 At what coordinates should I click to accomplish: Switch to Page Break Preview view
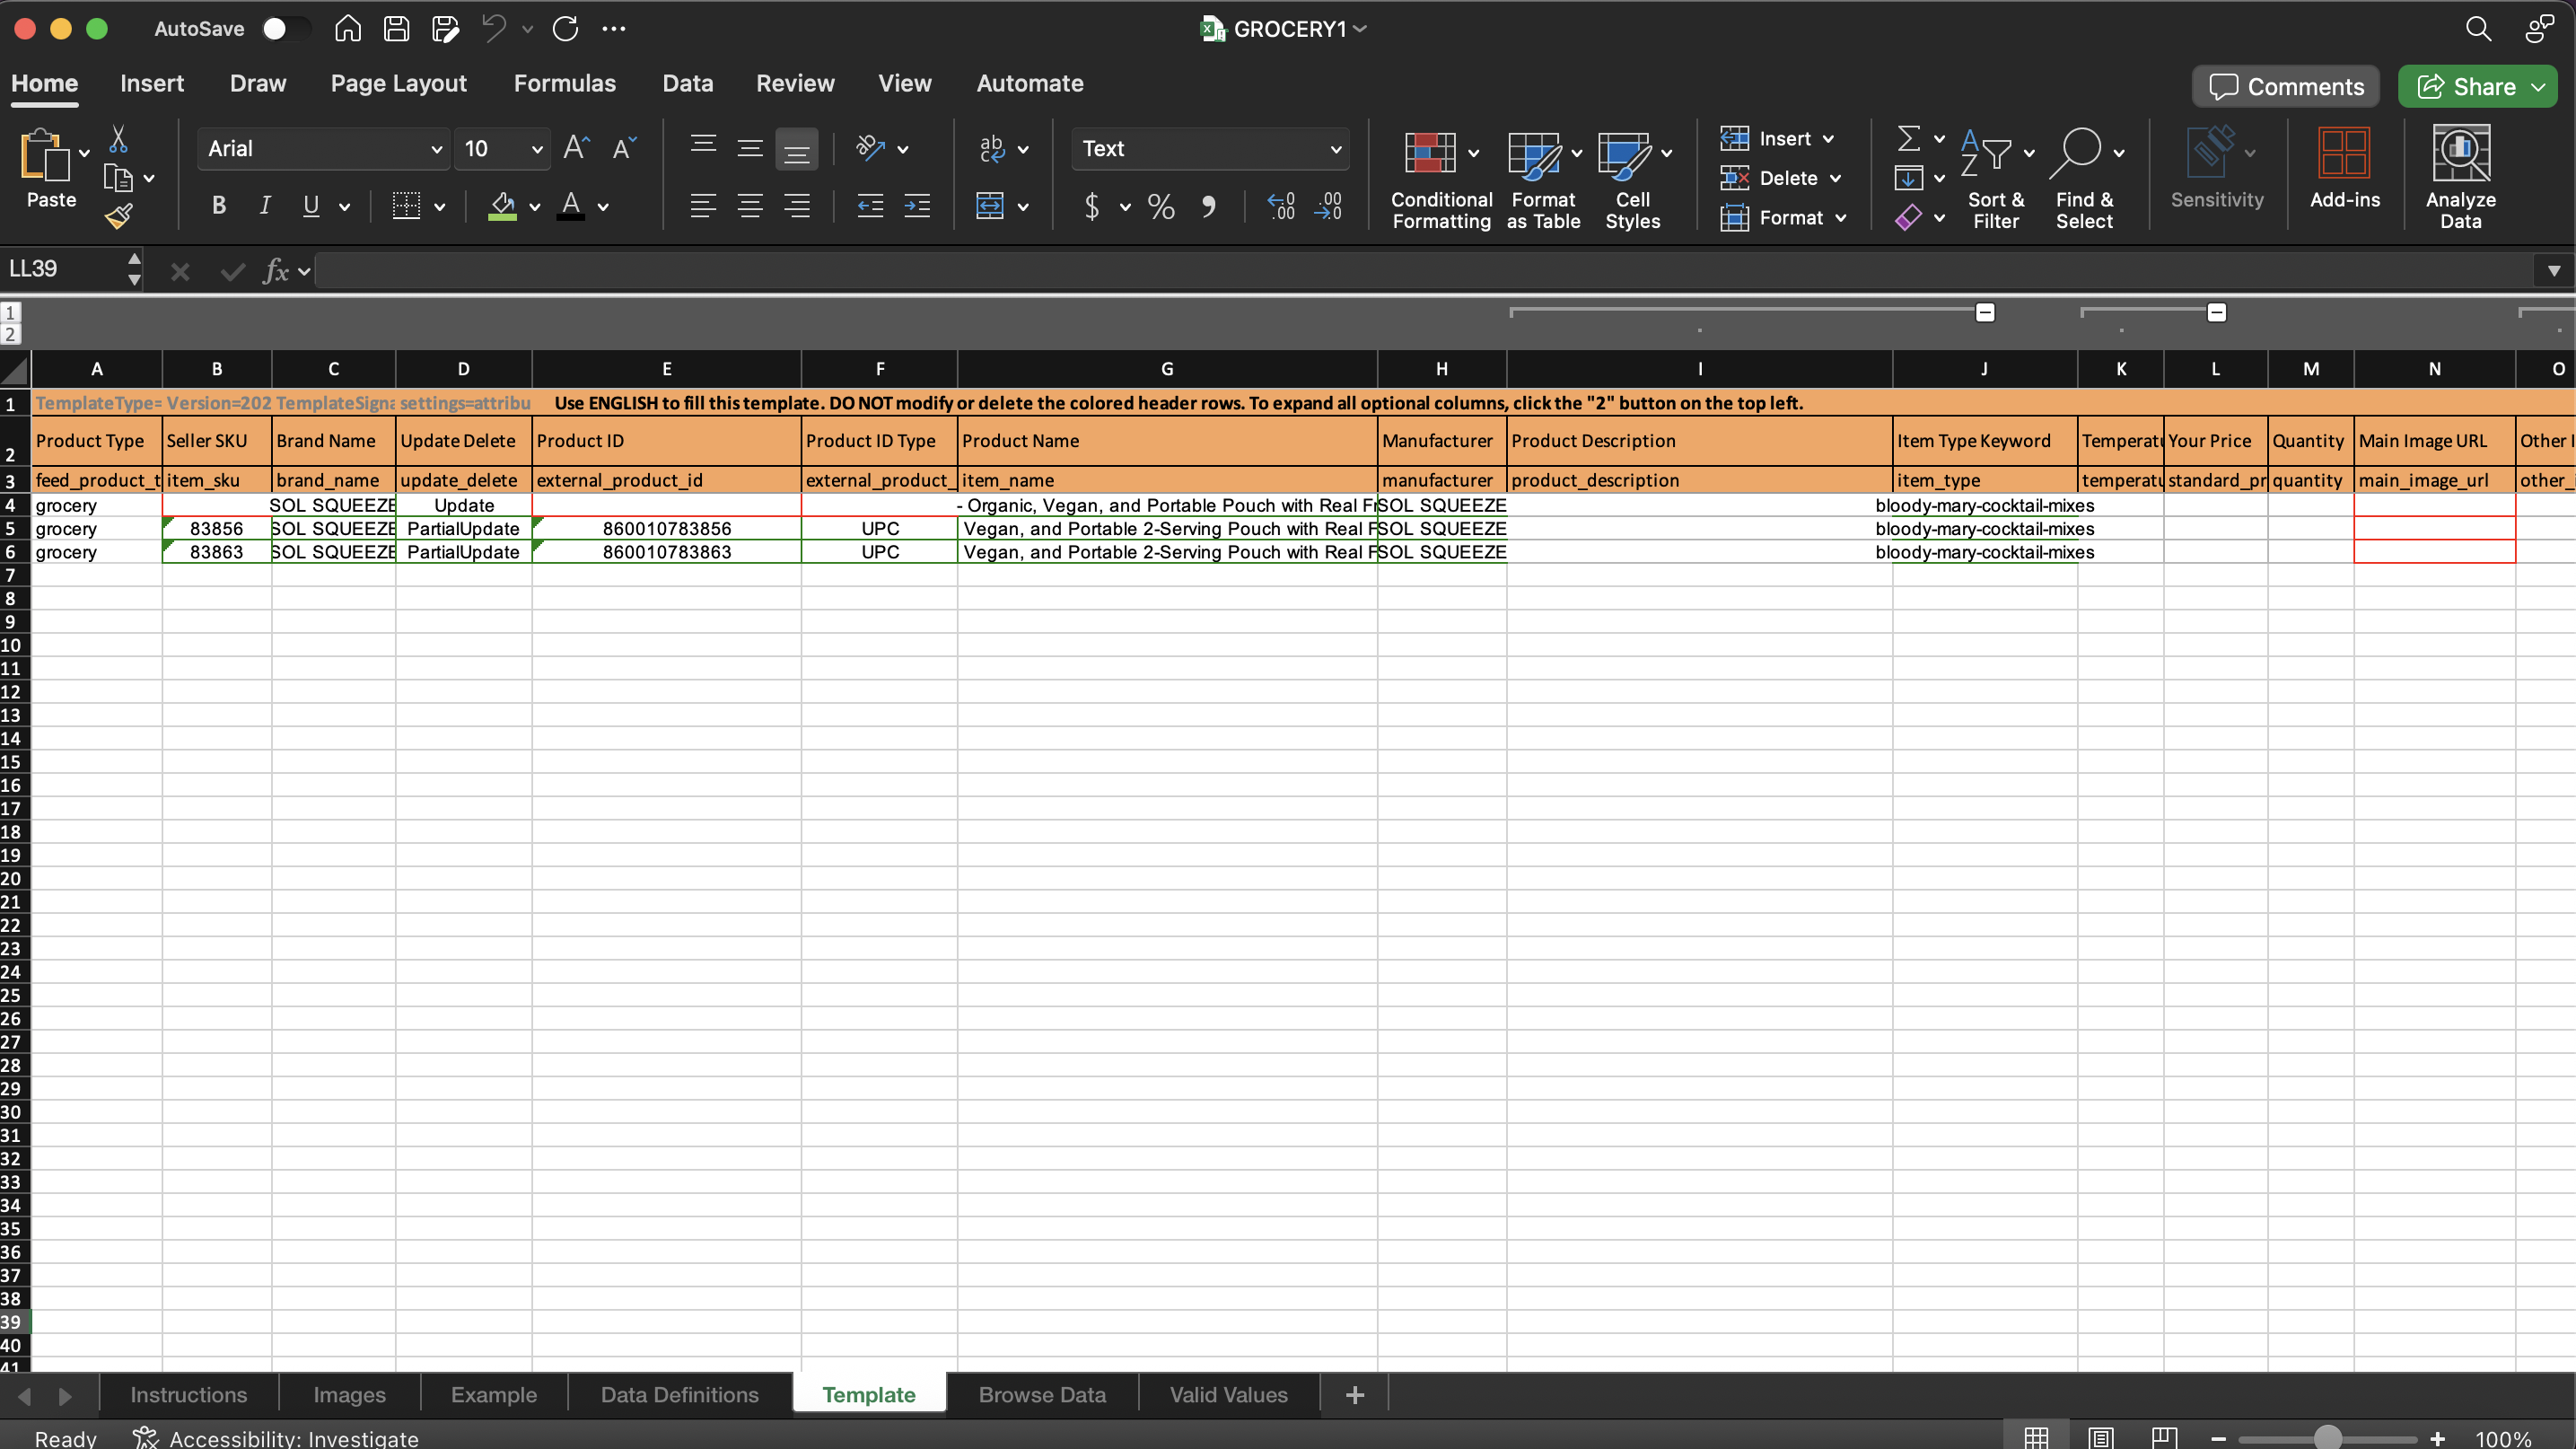coord(2164,1437)
